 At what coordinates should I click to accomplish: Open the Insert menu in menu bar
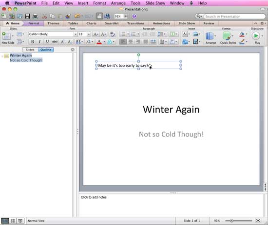pos(83,3)
